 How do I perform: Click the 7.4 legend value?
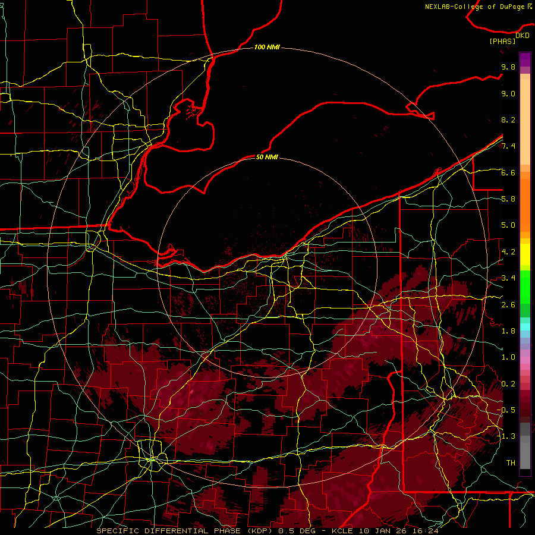[x=508, y=146]
